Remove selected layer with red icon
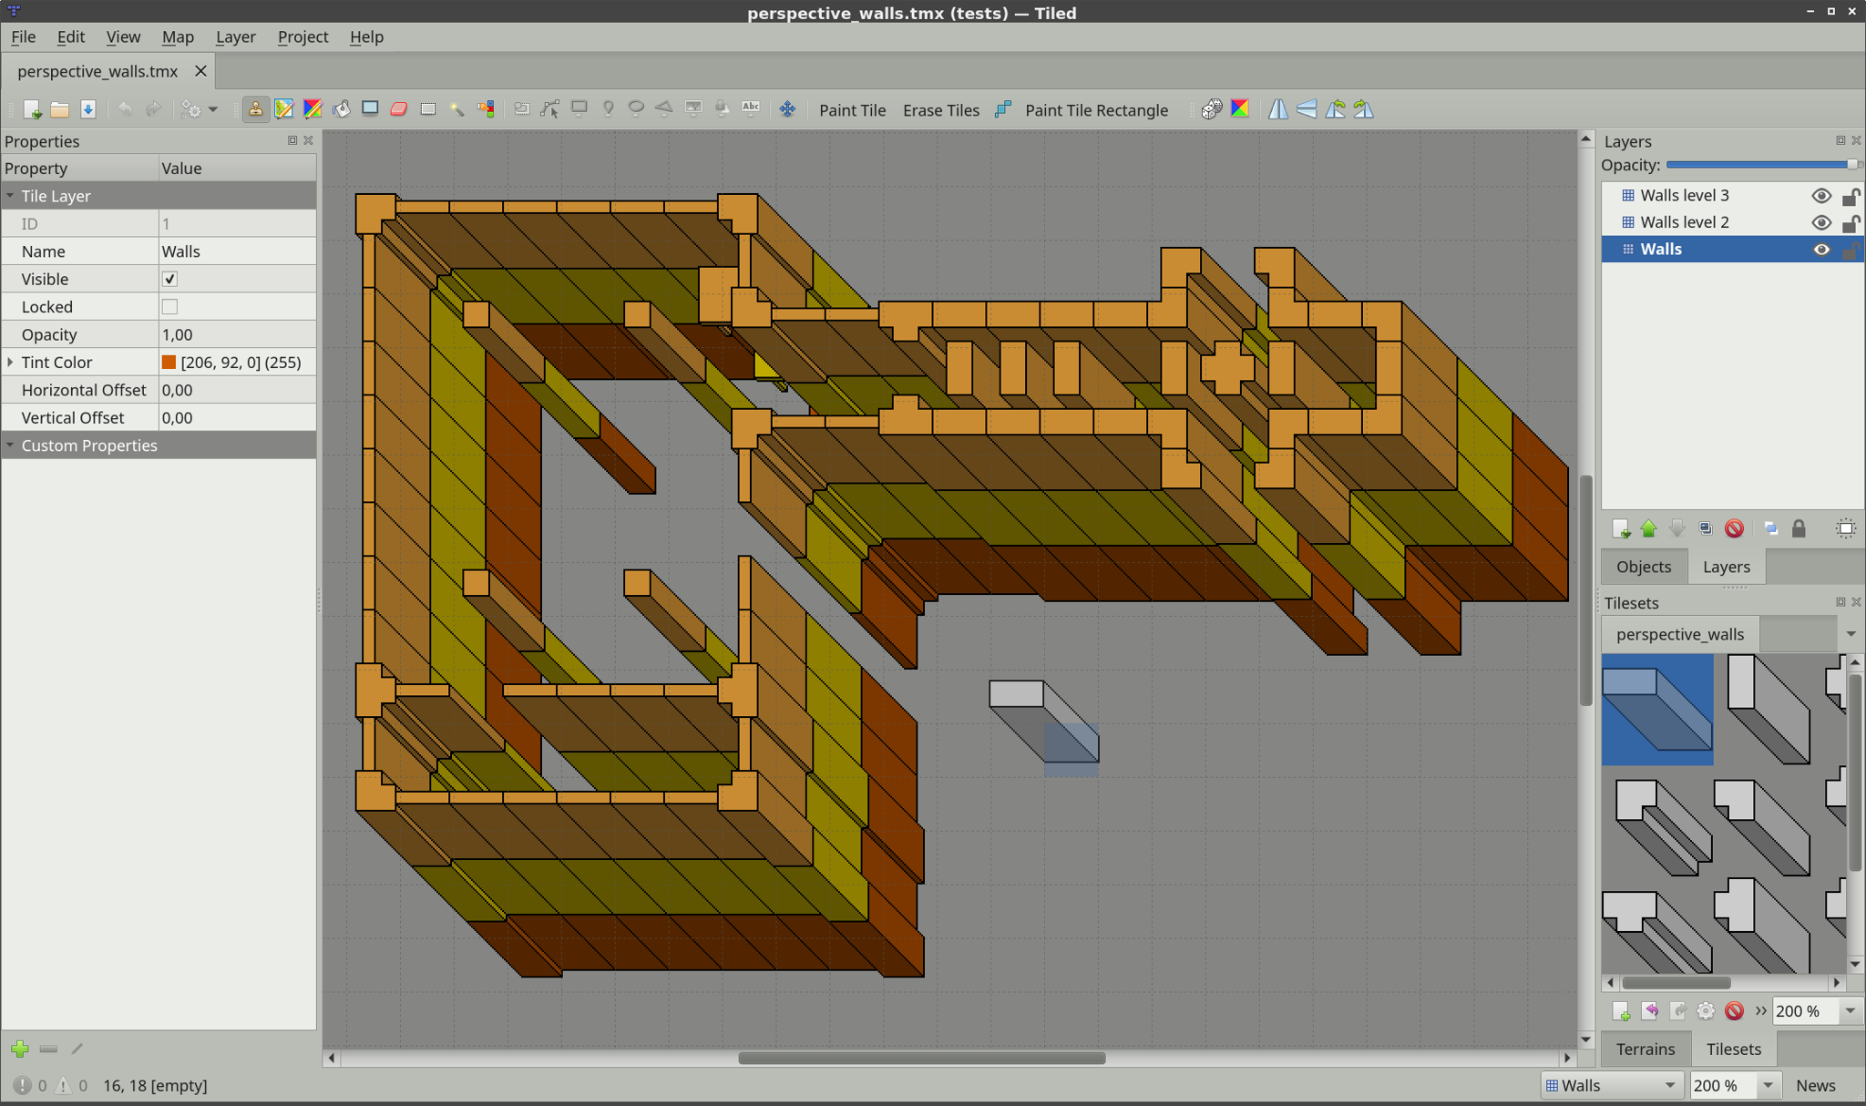 [1734, 528]
